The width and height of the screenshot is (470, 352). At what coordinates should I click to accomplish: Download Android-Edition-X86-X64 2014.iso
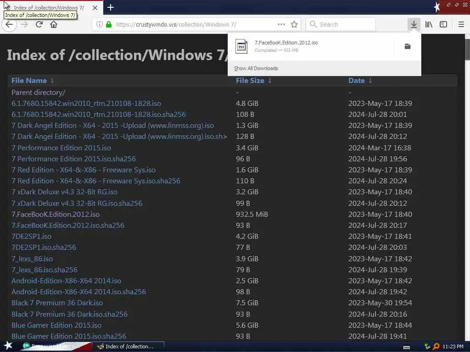(66, 281)
